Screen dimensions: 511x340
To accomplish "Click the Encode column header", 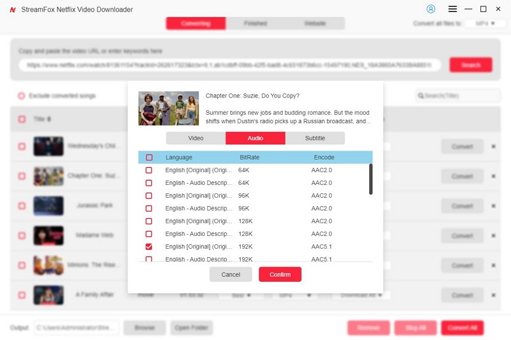I will [324, 158].
